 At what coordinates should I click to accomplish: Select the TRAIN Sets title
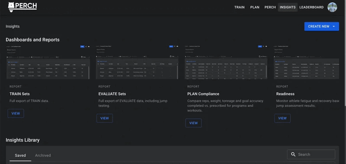pos(19,94)
